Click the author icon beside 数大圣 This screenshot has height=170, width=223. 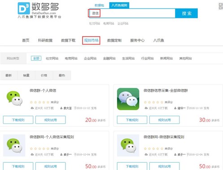61,108
